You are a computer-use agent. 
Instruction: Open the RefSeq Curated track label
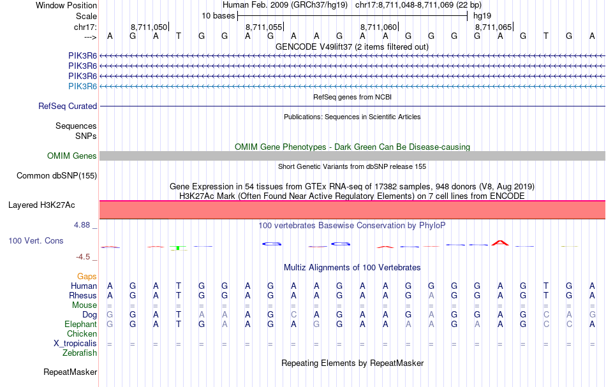point(68,106)
